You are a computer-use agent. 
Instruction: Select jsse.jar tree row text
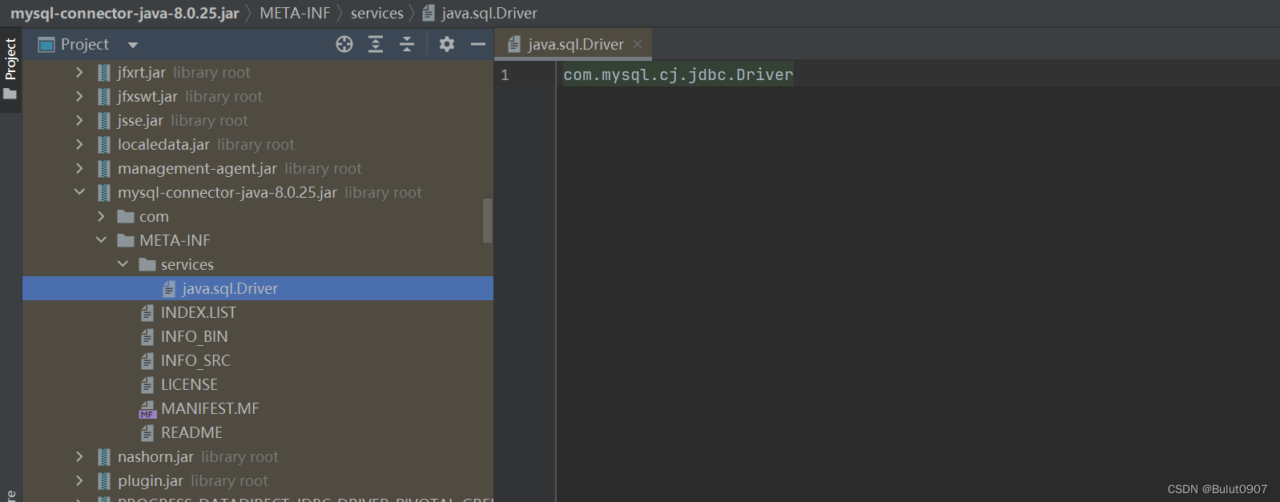click(140, 120)
